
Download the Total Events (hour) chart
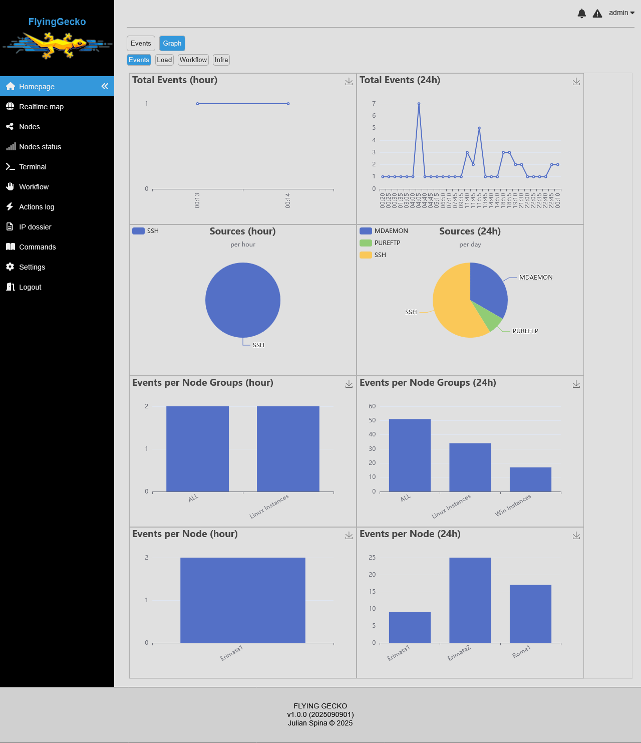(x=349, y=82)
